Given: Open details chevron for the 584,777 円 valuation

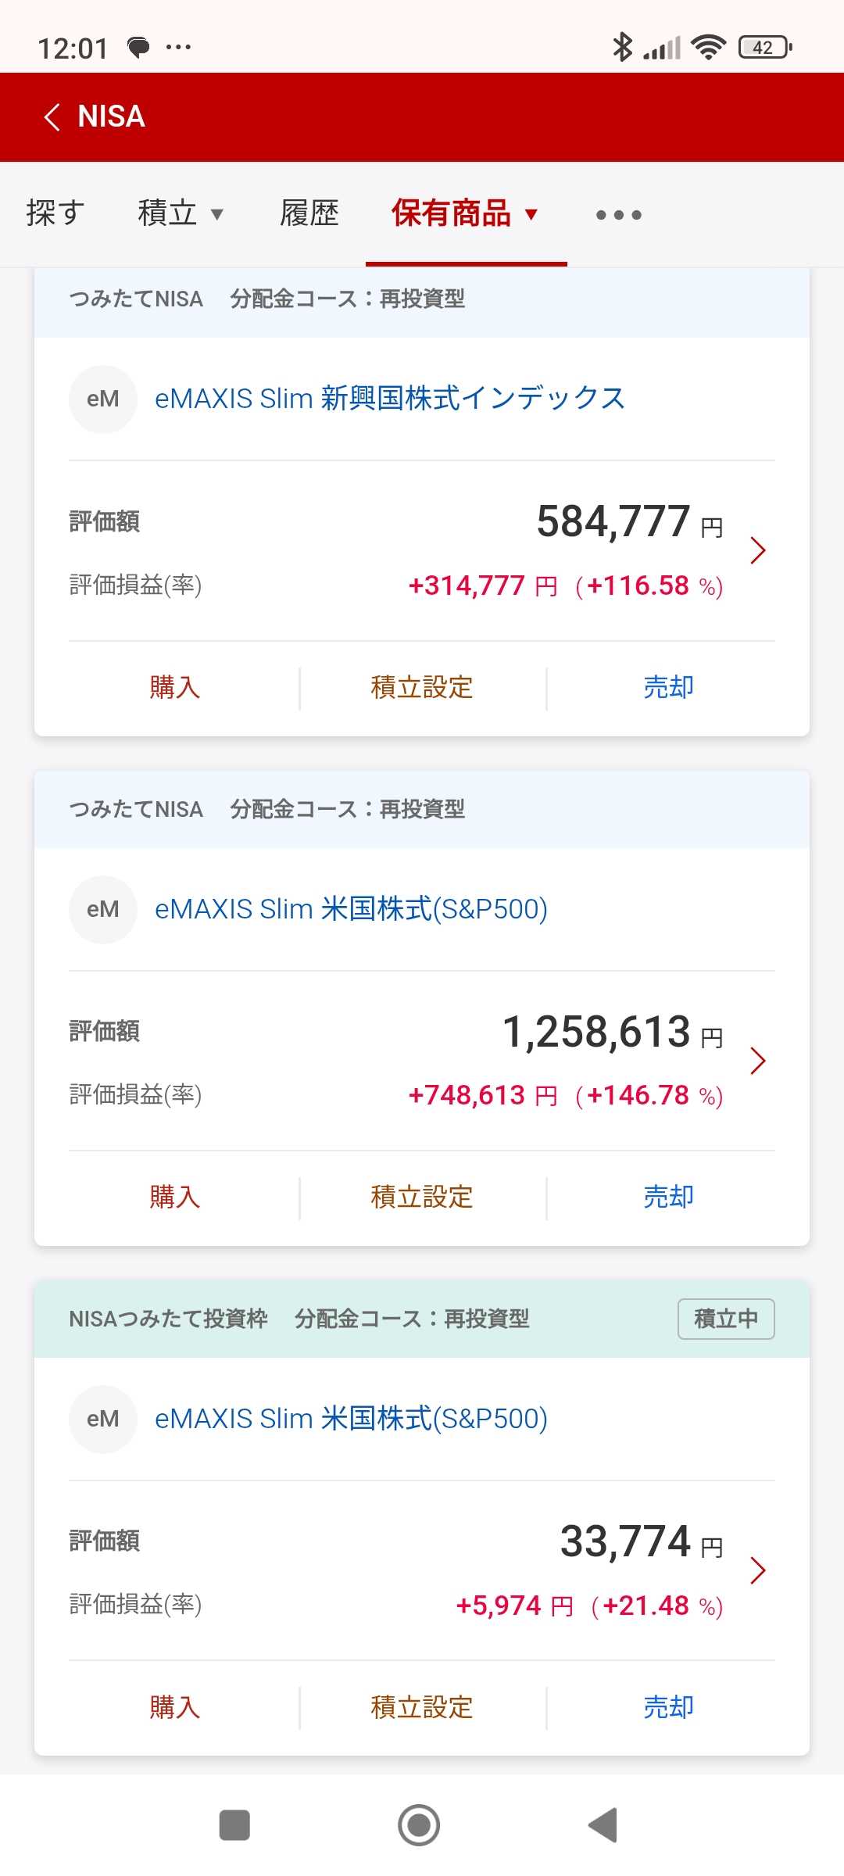Looking at the screenshot, I should (757, 550).
